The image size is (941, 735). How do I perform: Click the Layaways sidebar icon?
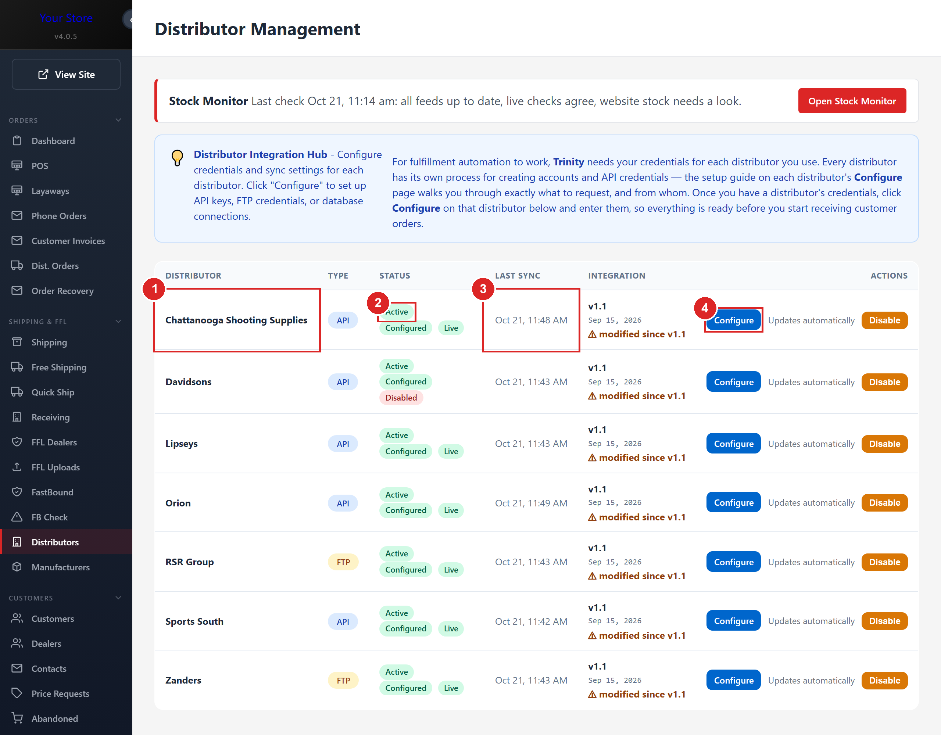point(17,191)
